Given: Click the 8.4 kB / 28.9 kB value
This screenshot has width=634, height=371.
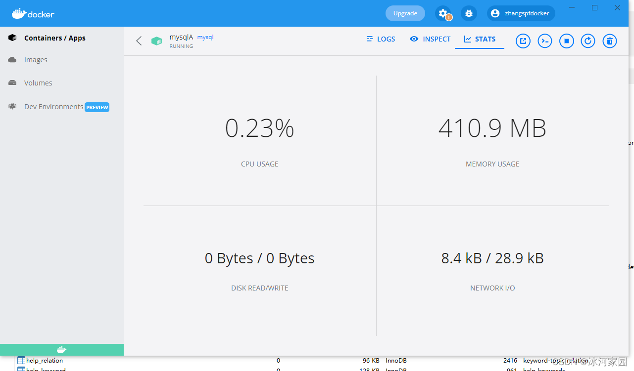Looking at the screenshot, I should pos(492,258).
